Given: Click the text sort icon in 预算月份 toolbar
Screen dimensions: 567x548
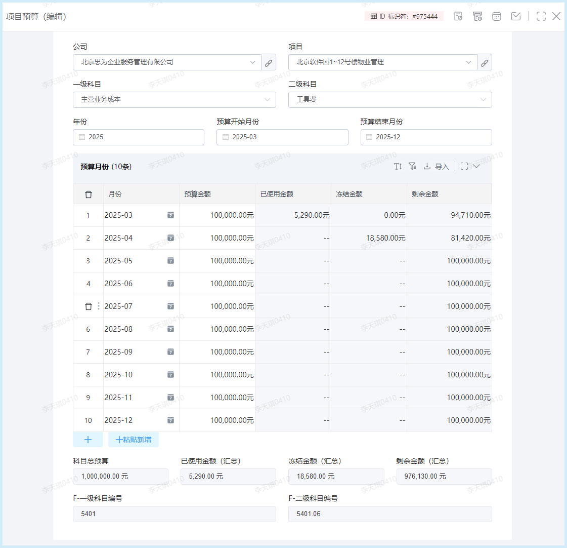Looking at the screenshot, I should (398, 166).
